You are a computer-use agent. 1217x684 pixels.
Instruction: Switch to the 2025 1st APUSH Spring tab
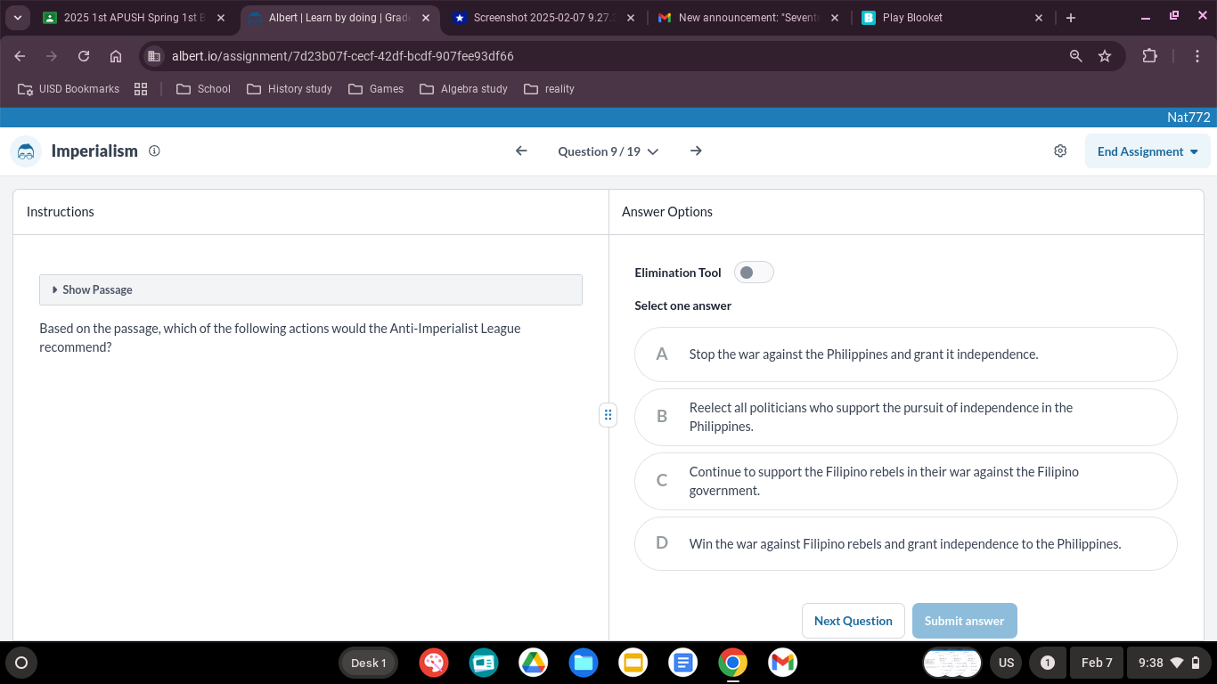coord(134,18)
